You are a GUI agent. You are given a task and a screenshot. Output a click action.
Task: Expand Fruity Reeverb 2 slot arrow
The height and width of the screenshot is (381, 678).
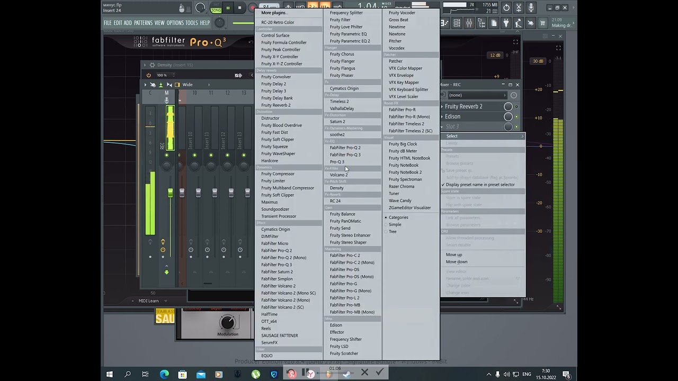pos(442,106)
